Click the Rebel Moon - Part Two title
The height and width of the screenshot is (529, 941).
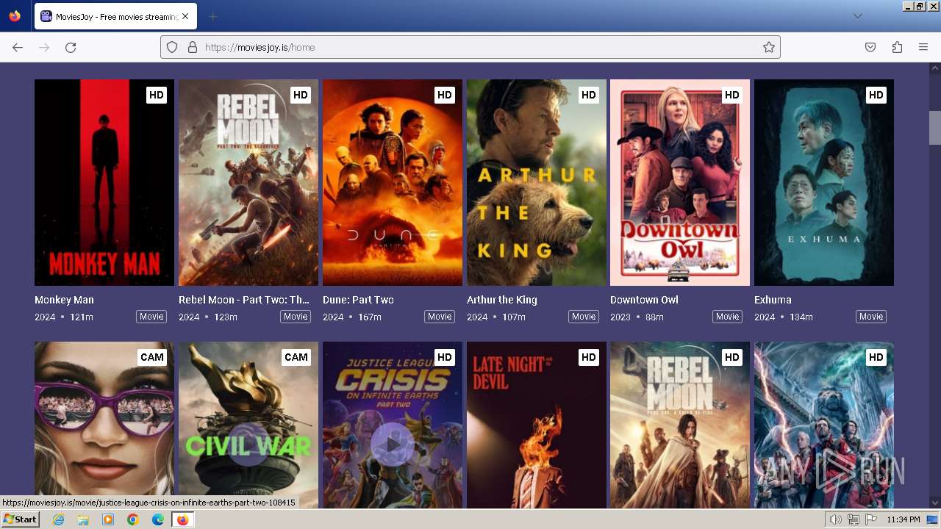coord(244,300)
